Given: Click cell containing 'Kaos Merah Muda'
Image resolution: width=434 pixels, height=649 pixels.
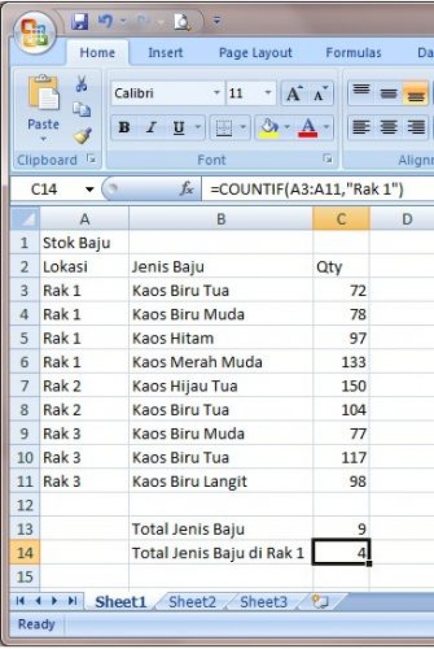Looking at the screenshot, I should pyautogui.click(x=221, y=362).
